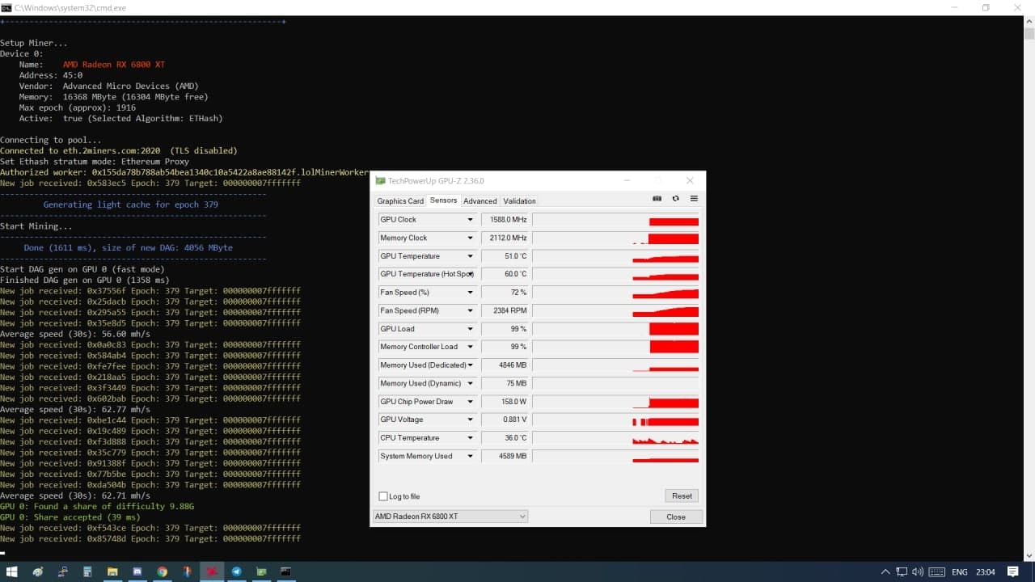Switch to the Advanced tab
Viewport: 1035px width, 582px height.
[x=480, y=201]
